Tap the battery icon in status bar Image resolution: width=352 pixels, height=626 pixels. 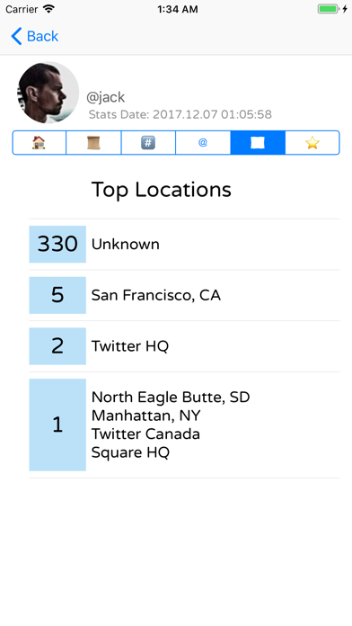coord(329,9)
